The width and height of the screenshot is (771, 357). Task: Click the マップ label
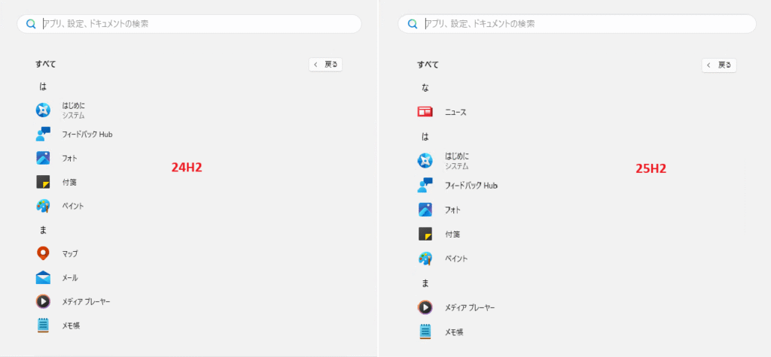(70, 253)
